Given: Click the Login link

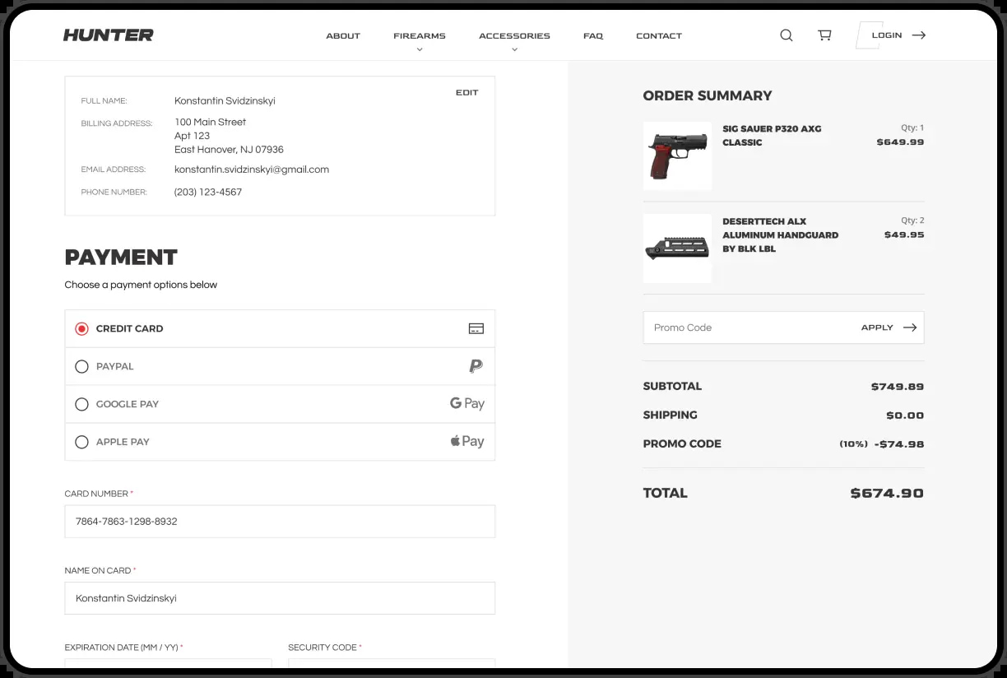Looking at the screenshot, I should click(x=887, y=35).
